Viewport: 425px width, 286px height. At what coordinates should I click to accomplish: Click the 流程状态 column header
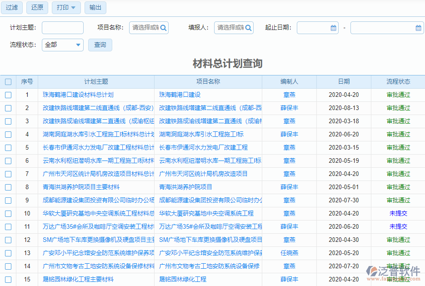(x=399, y=81)
